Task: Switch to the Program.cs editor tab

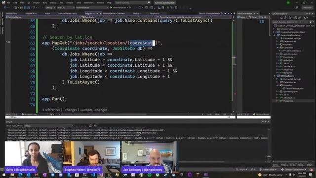Action: pyautogui.click(x=89, y=13)
